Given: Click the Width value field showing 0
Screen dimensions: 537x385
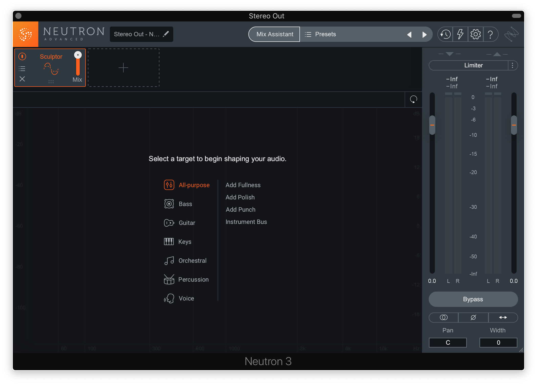Looking at the screenshot, I should 498,342.
